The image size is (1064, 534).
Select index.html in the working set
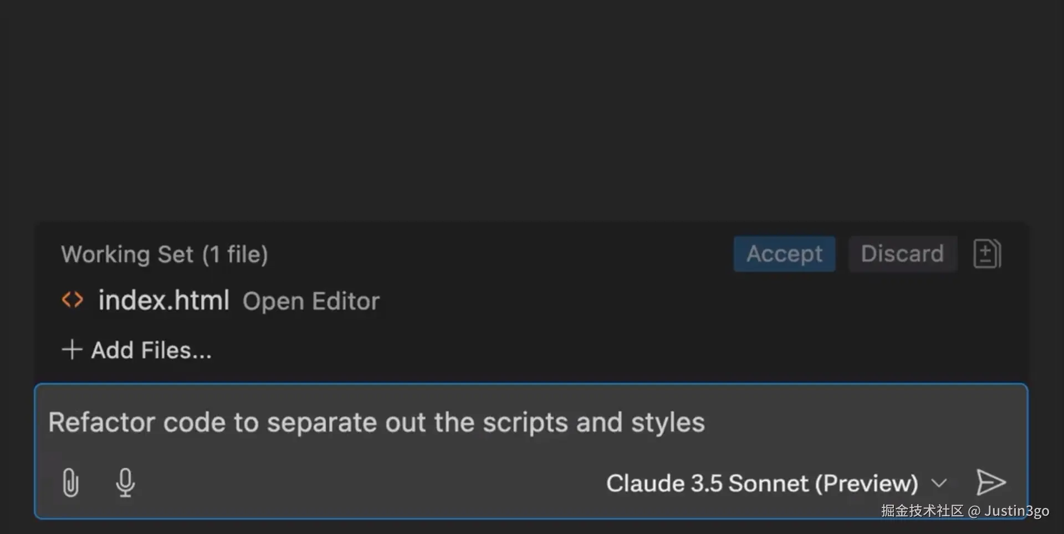(x=163, y=300)
